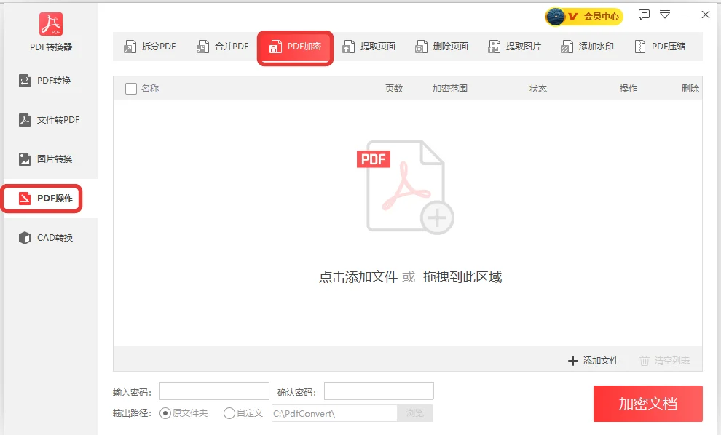Minimize the PDF converter window
721x435 pixels.
(x=685, y=15)
